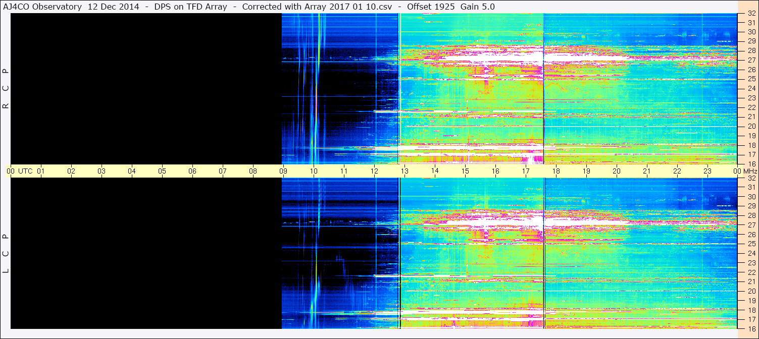Click the 17 hour label on time axis
The image size is (759, 339).
526,171
